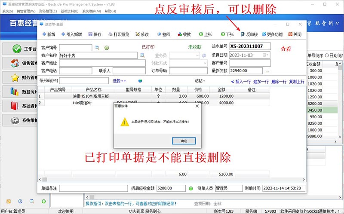Select the row with 映泰H510M 高规主板
Viewport: 344px width, 214px height.
[154, 96]
